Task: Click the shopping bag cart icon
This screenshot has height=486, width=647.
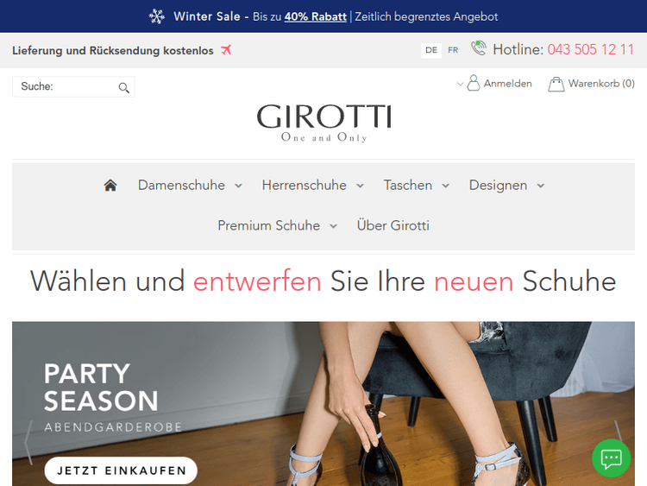Action: tap(556, 85)
